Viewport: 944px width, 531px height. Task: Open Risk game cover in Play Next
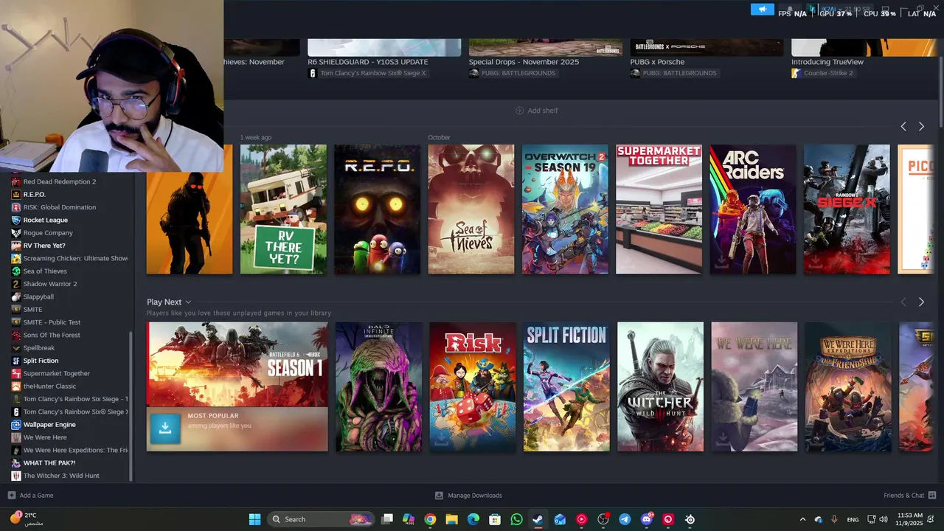pyautogui.click(x=473, y=386)
